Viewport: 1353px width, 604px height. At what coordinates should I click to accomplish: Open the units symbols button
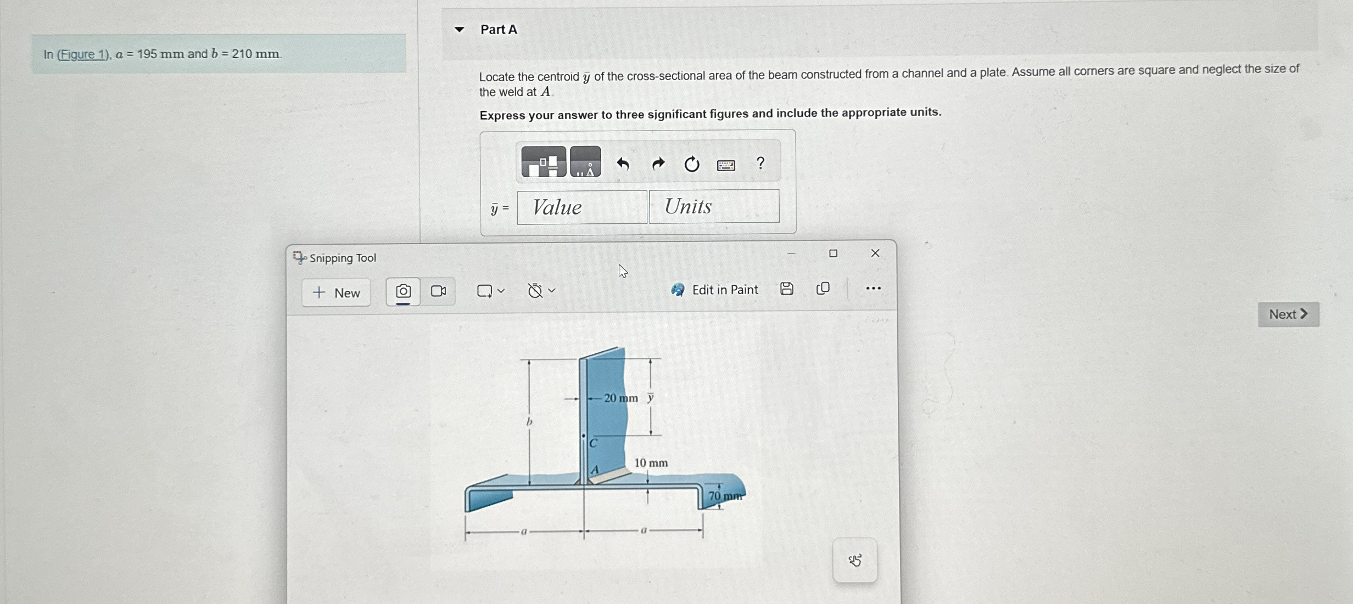pyautogui.click(x=585, y=162)
